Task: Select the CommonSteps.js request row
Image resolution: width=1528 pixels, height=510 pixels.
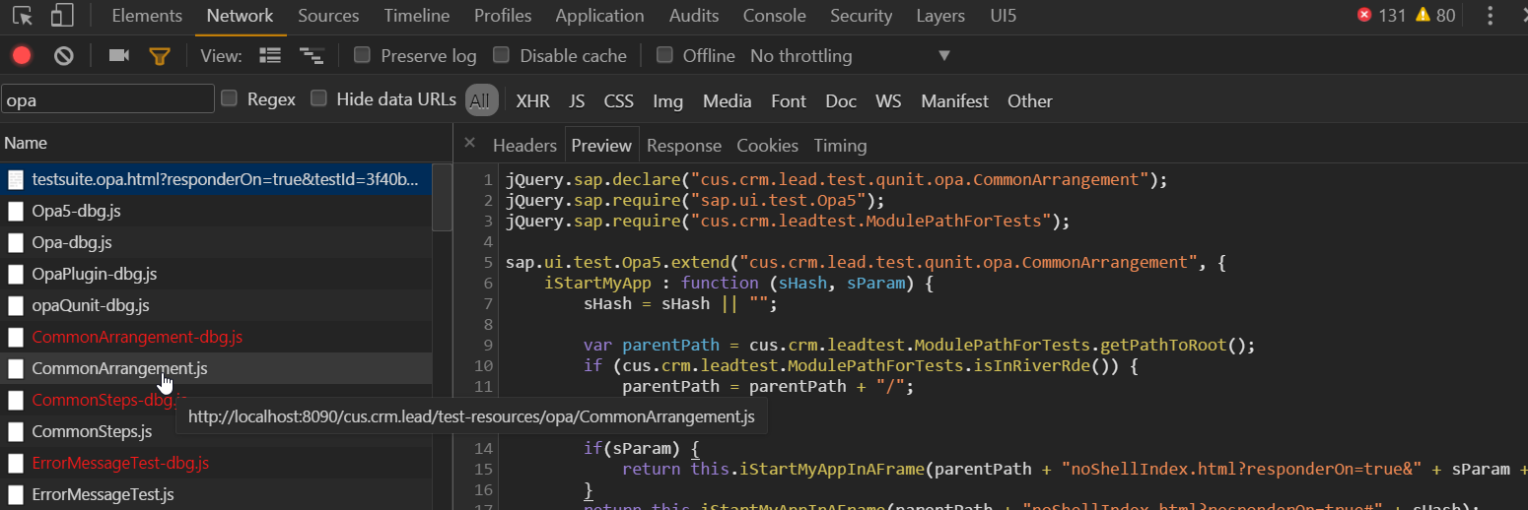Action: tap(216, 431)
